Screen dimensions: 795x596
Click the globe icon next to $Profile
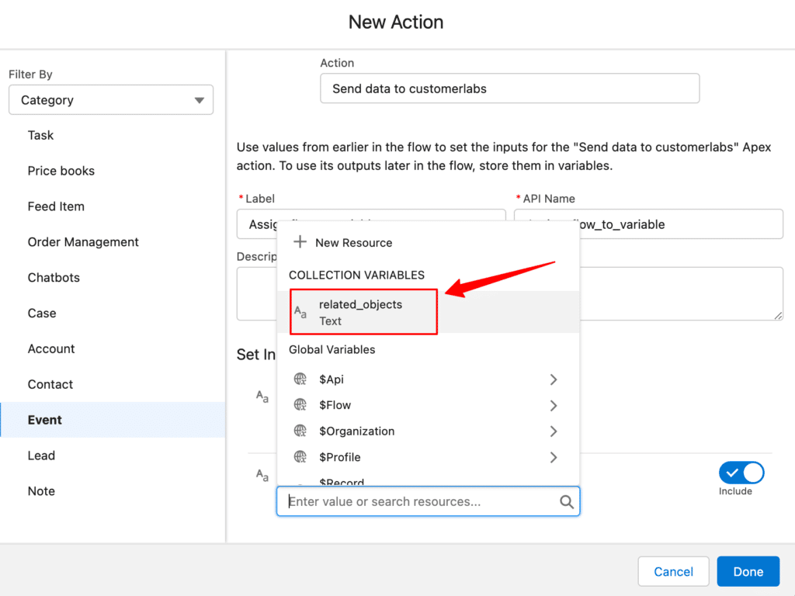point(300,457)
